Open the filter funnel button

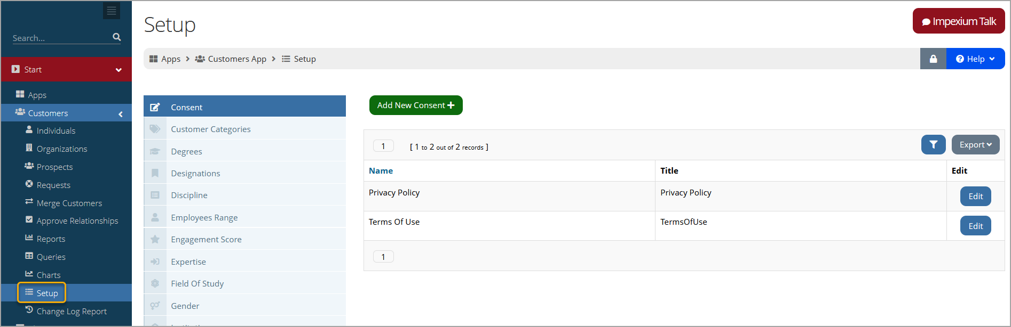[x=934, y=145]
